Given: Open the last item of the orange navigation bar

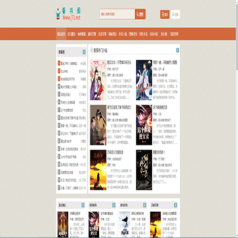Looking at the screenshot, I should (175, 34).
